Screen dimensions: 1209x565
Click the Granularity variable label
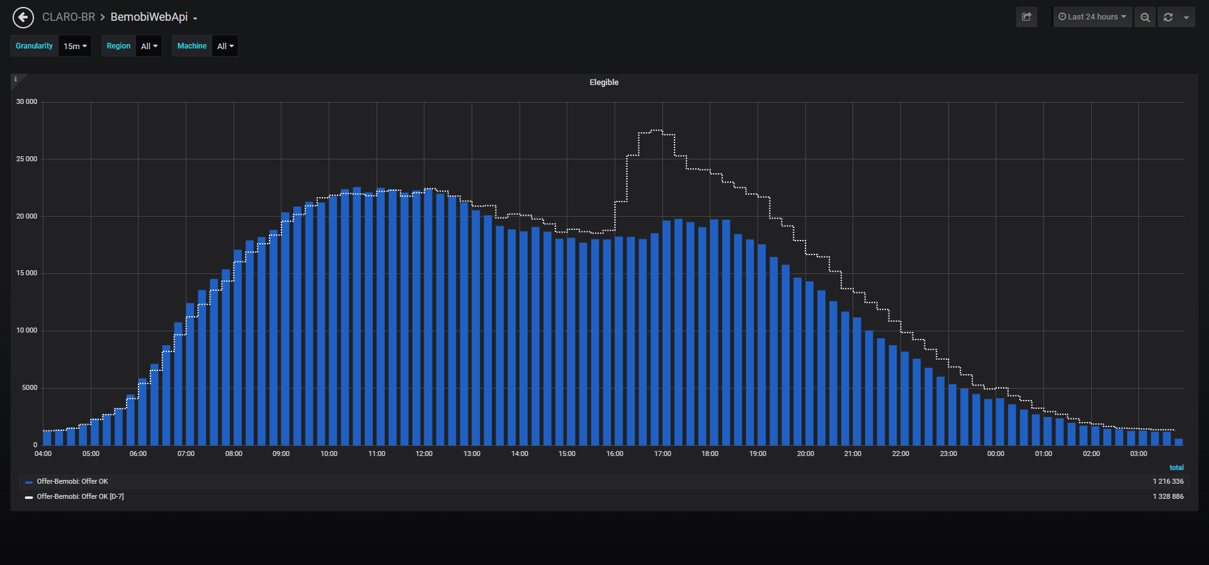tap(34, 46)
